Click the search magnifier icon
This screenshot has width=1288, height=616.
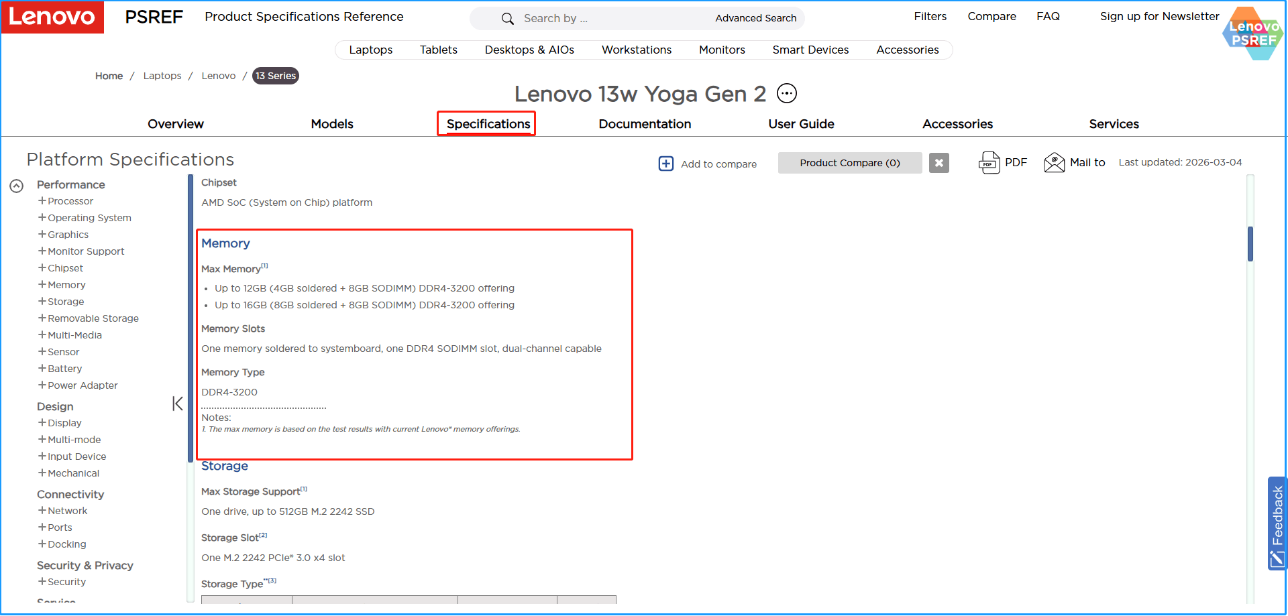pyautogui.click(x=508, y=18)
